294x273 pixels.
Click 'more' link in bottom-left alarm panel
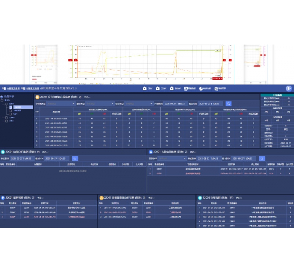coord(40,197)
